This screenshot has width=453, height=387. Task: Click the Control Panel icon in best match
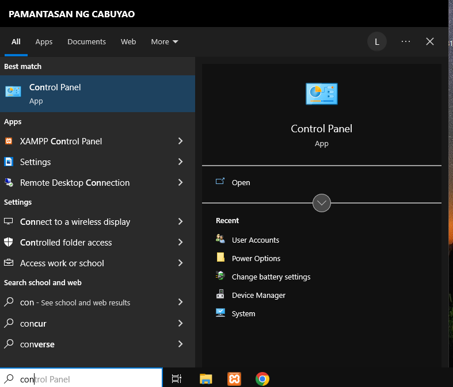13,91
